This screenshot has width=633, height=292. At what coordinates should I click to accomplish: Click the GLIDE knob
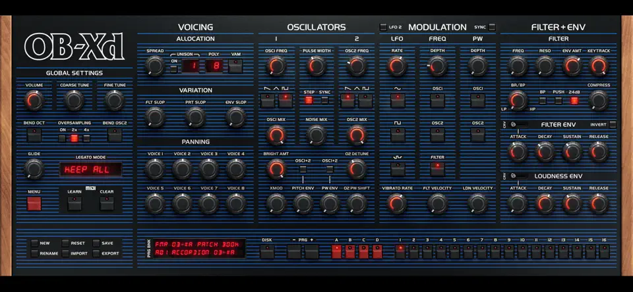34,169
